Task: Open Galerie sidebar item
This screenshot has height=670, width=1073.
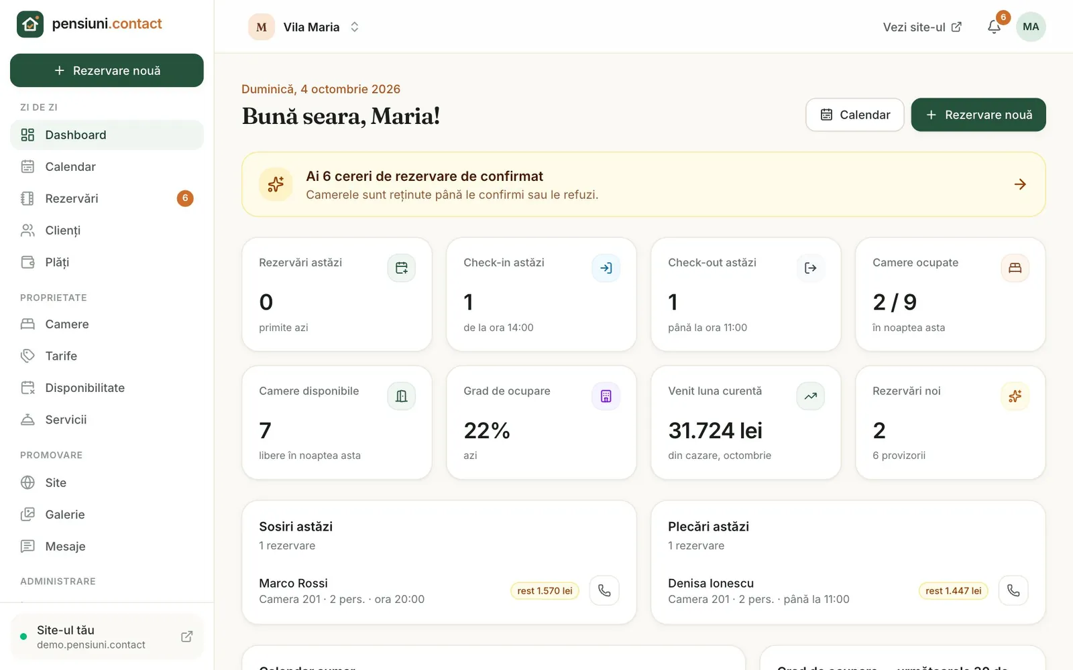Action: click(x=107, y=515)
